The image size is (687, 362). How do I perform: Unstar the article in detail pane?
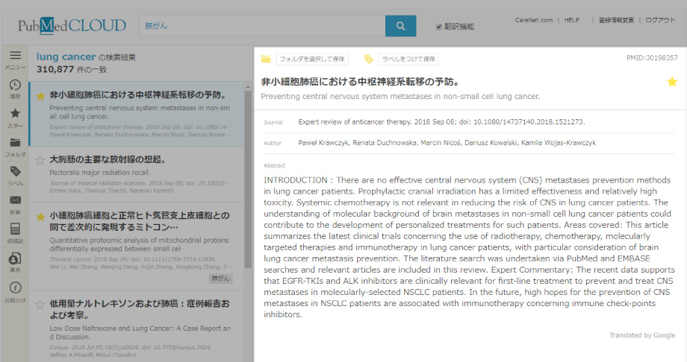(672, 82)
